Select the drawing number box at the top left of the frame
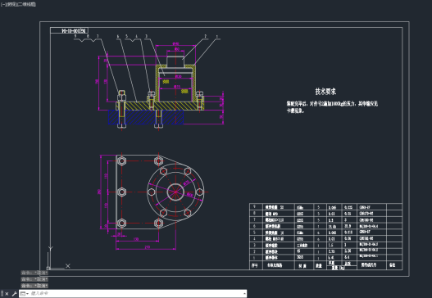This screenshot has width=432, height=298. pyautogui.click(x=69, y=30)
